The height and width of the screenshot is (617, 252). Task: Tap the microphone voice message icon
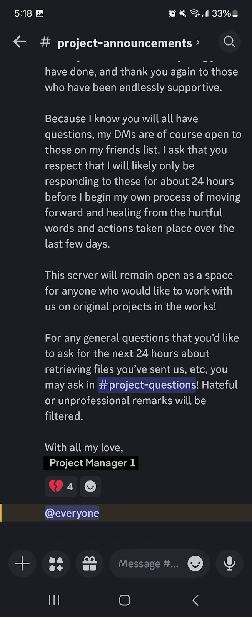[230, 564]
